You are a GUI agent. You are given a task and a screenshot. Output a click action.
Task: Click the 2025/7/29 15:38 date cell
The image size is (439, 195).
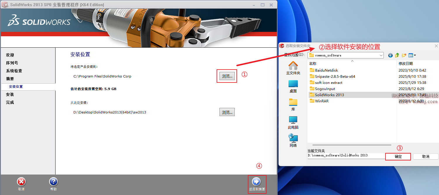click(412, 82)
